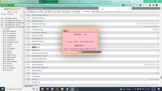Open help icon next to sql warnings
This screenshot has height=91, width=162.
coord(41,71)
